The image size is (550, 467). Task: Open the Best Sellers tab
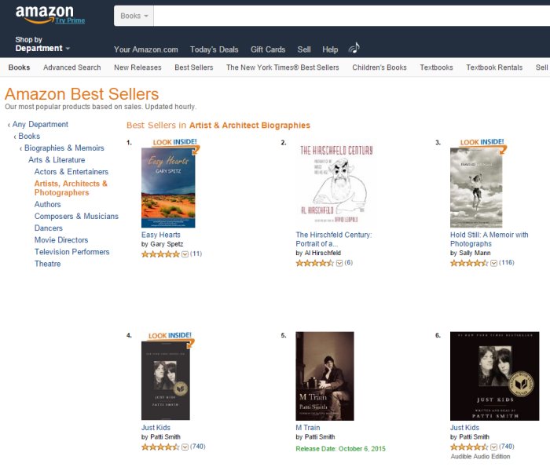(193, 67)
